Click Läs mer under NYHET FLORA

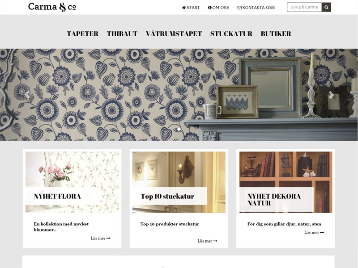(100, 238)
